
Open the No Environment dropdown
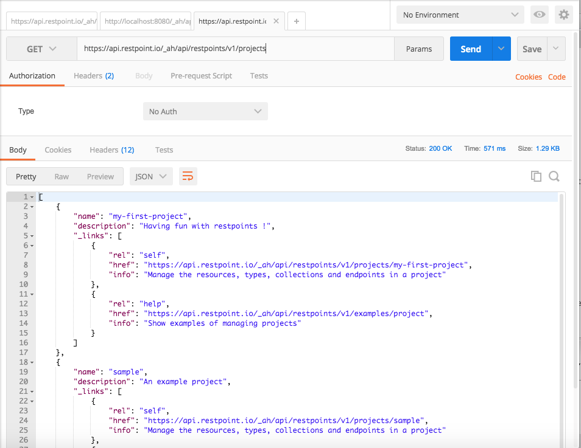pos(460,15)
